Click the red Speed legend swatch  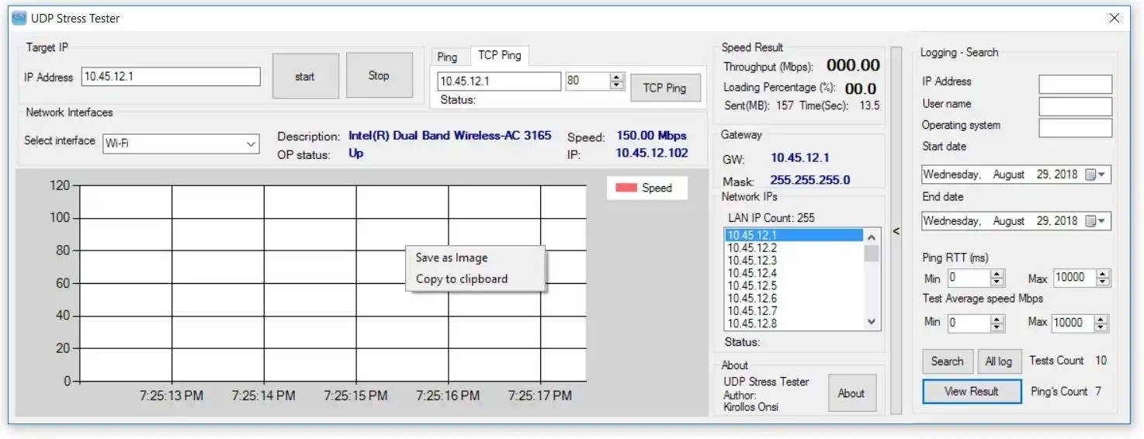pyautogui.click(x=626, y=188)
